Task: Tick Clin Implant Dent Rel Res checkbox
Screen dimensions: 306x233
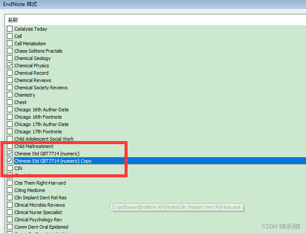Action: 10,198
